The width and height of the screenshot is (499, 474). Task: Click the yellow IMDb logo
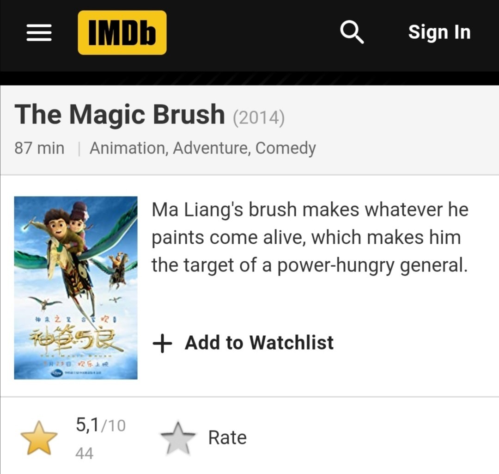(x=122, y=33)
